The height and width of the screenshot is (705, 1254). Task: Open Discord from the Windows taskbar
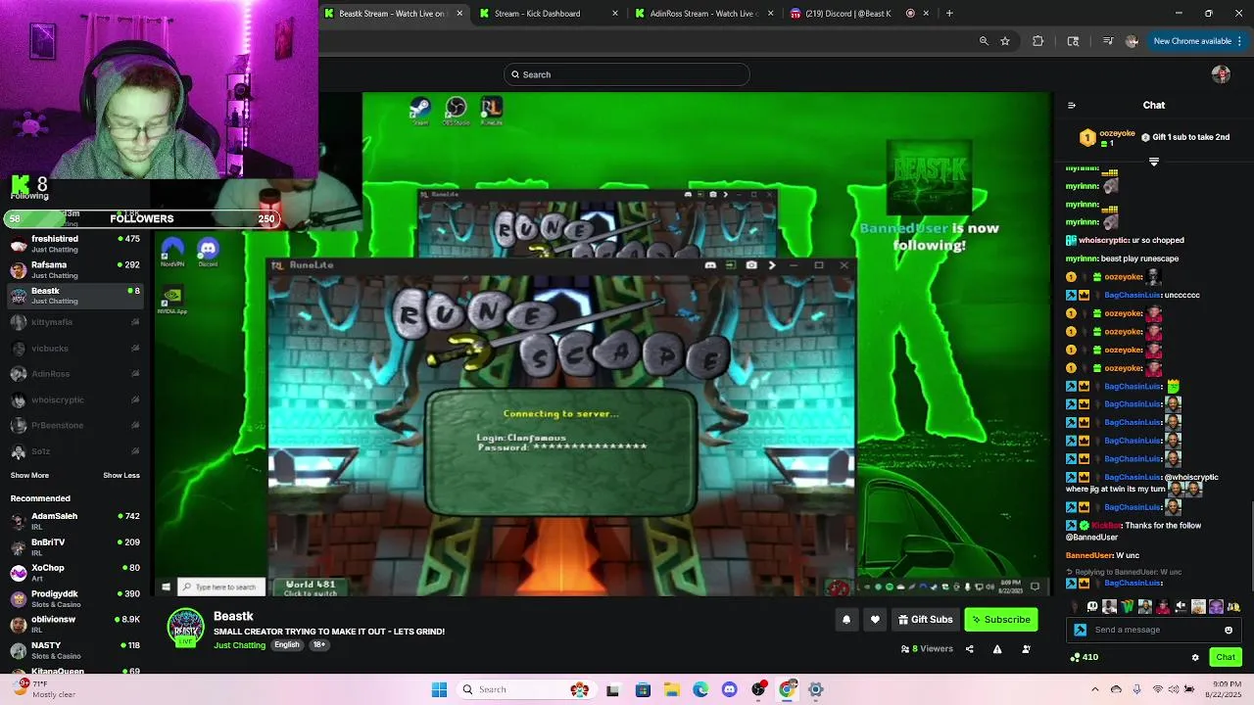tap(729, 689)
